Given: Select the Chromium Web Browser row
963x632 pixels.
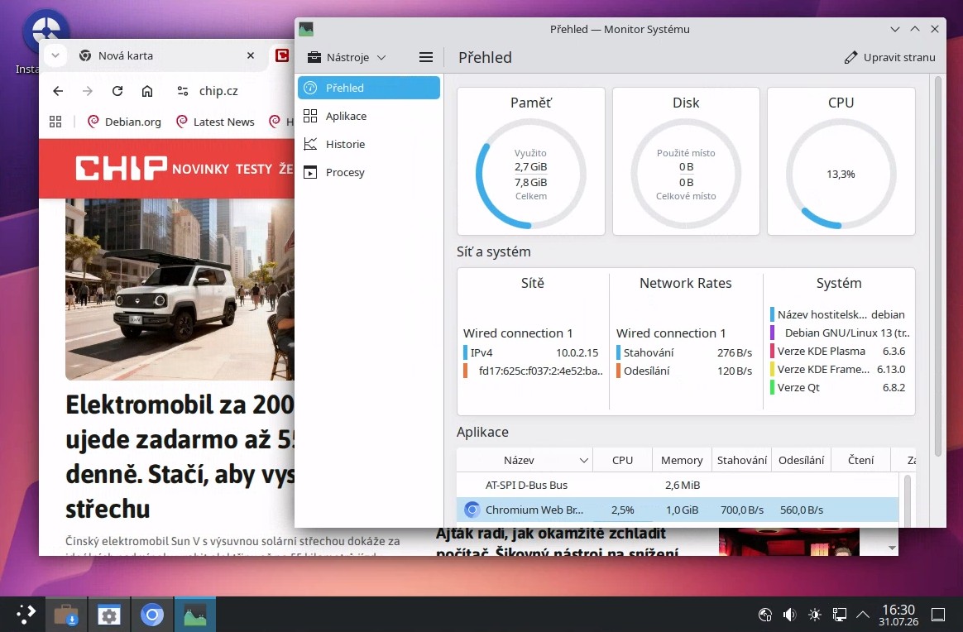Looking at the screenshot, I should tap(678, 510).
